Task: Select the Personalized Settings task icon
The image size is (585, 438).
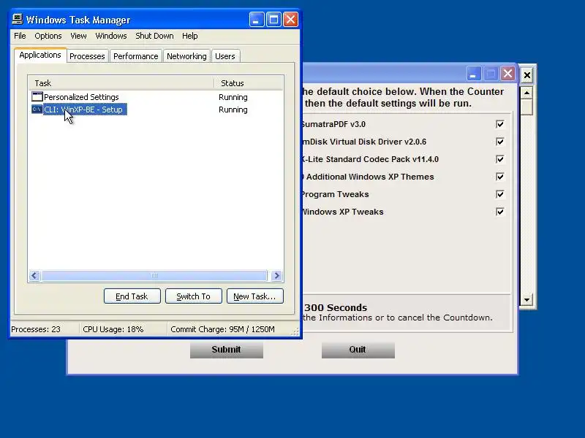Action: point(37,97)
